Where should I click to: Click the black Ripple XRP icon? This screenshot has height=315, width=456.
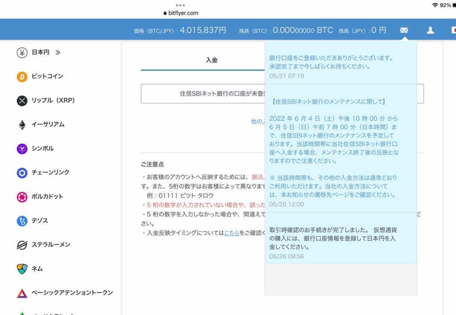(x=22, y=101)
